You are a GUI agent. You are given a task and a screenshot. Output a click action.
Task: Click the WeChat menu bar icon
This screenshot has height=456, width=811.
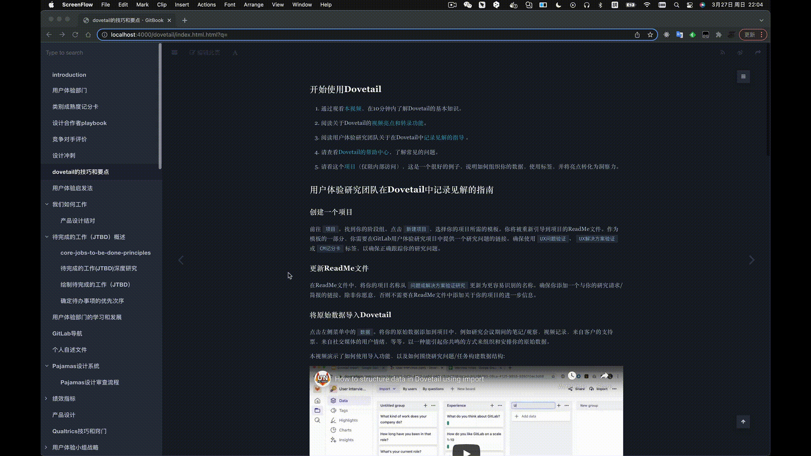tap(468, 5)
